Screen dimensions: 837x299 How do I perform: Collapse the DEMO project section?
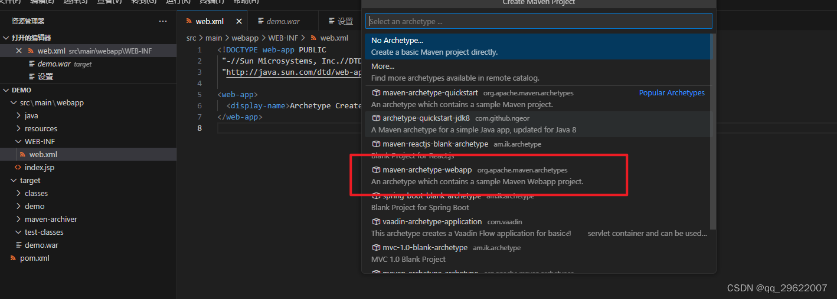point(6,90)
